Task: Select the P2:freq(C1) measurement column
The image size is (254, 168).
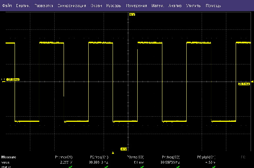Action: tap(99, 157)
